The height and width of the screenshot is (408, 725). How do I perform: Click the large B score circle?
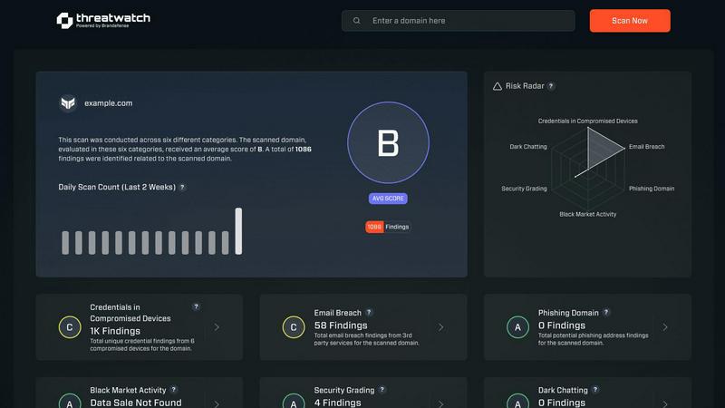coord(388,143)
